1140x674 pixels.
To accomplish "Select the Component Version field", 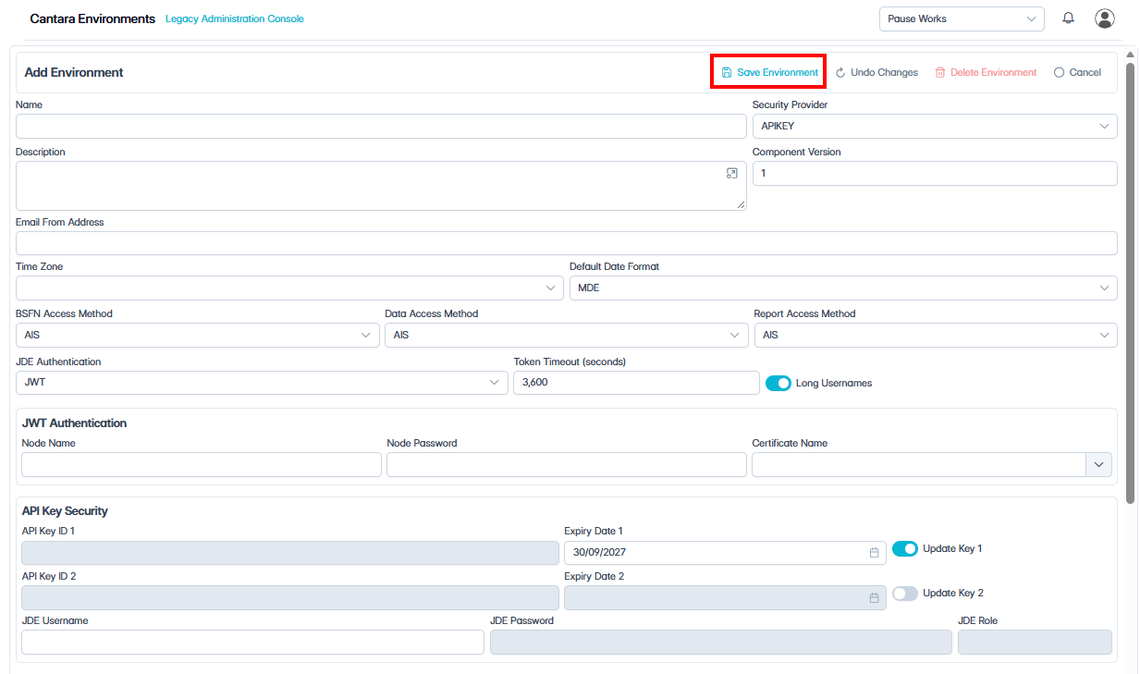I will click(935, 173).
